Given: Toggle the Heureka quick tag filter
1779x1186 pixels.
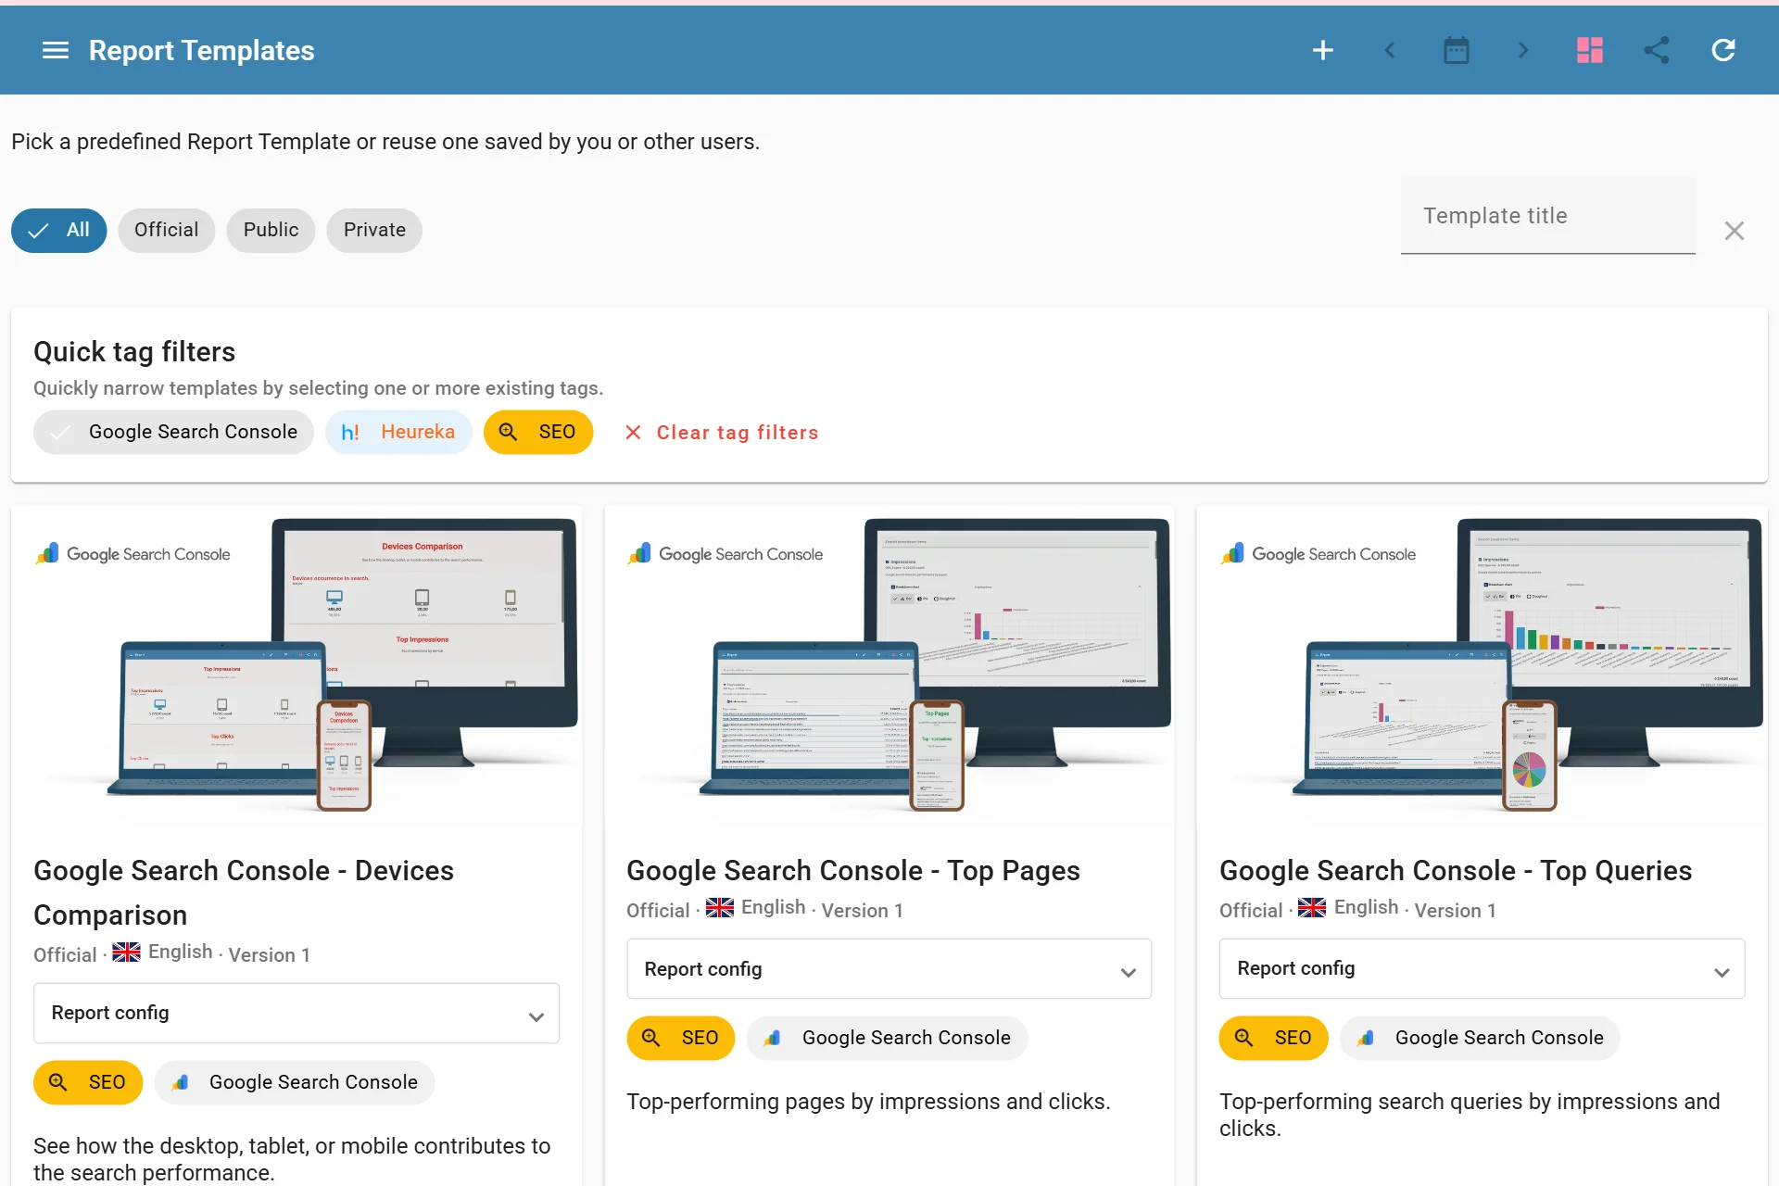Looking at the screenshot, I should pyautogui.click(x=398, y=432).
